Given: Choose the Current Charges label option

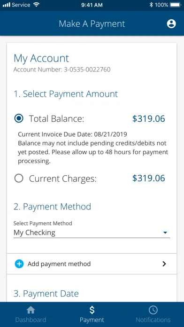Looking at the screenshot, I should coord(63,179).
